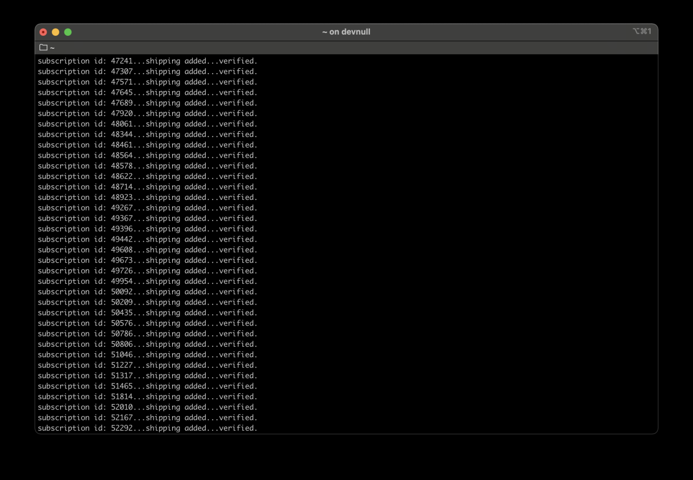Click the line with subscription id 47645
This screenshot has height=480, width=693.
(148, 93)
